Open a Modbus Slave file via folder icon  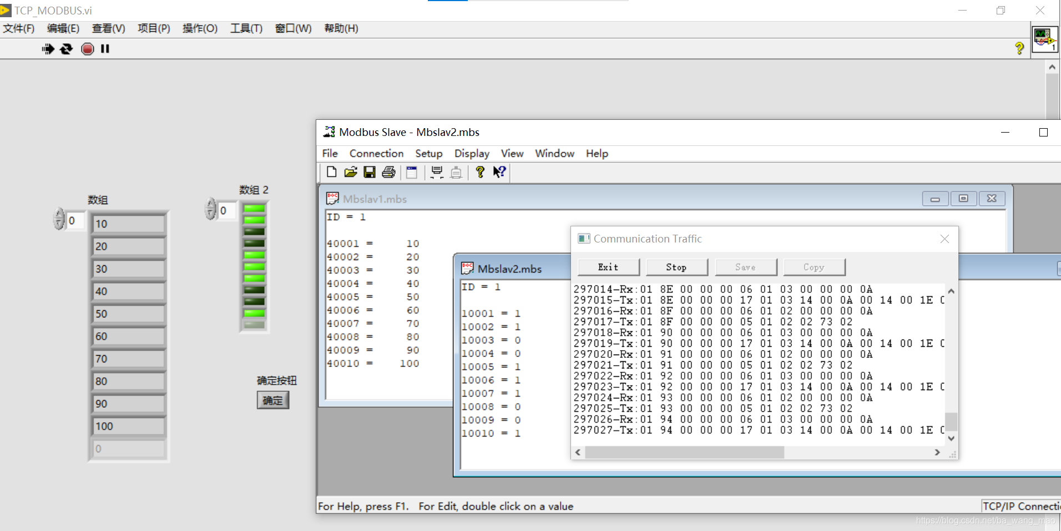pos(350,173)
